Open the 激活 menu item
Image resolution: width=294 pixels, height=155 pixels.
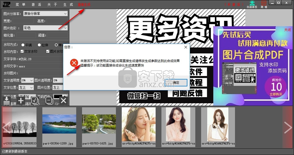click(x=36, y=5)
